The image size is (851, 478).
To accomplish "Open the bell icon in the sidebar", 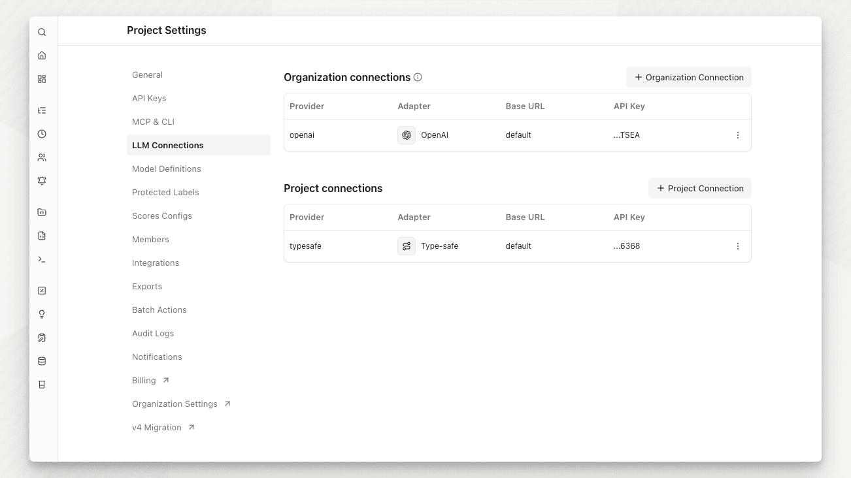I will (42, 181).
